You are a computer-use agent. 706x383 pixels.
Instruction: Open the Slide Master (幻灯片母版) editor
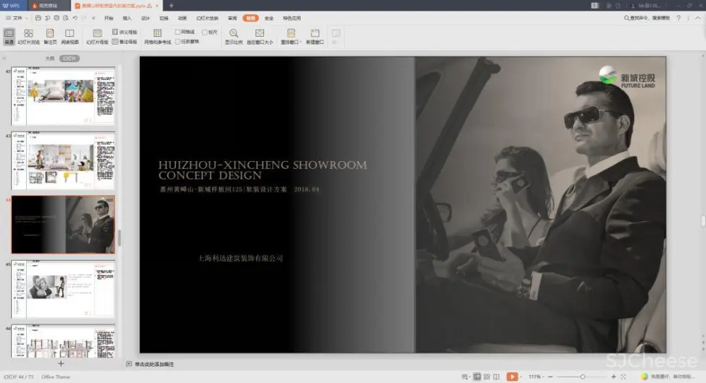97,36
